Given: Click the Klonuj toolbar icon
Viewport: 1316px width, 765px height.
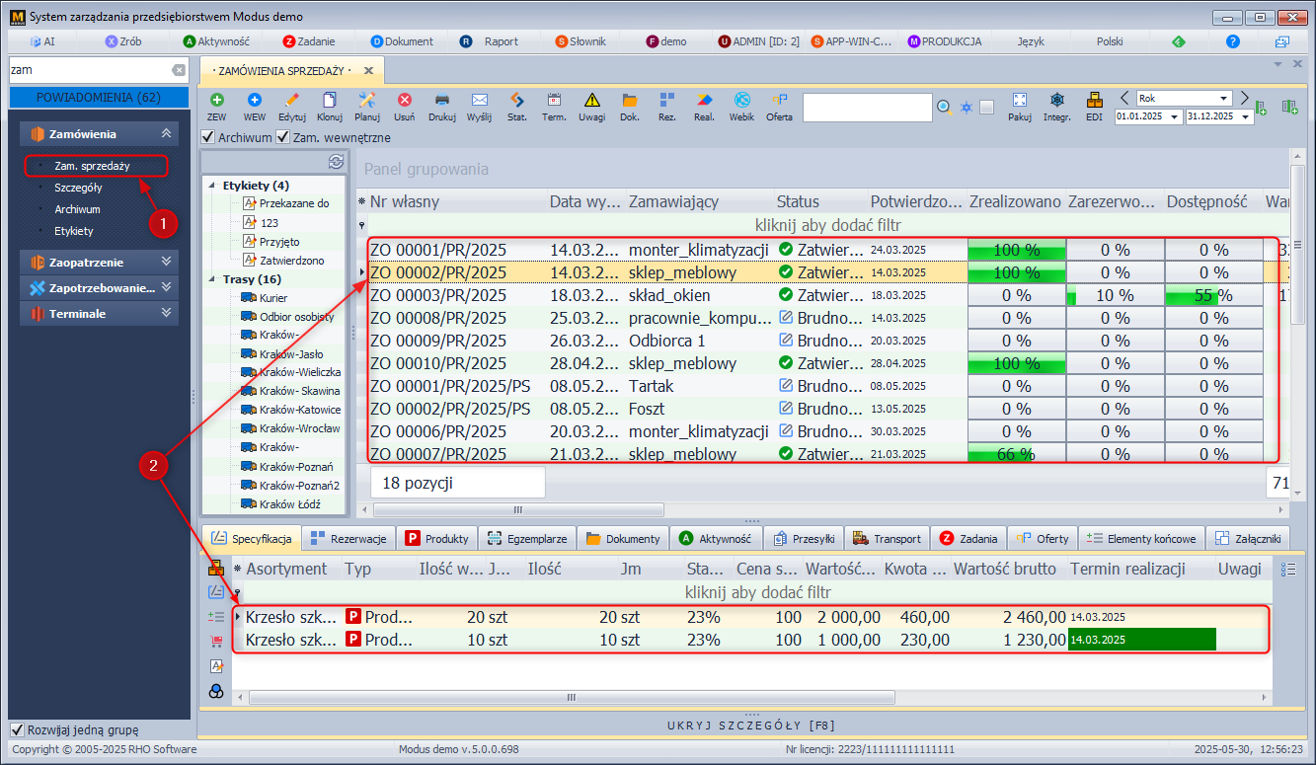Looking at the screenshot, I should (330, 101).
